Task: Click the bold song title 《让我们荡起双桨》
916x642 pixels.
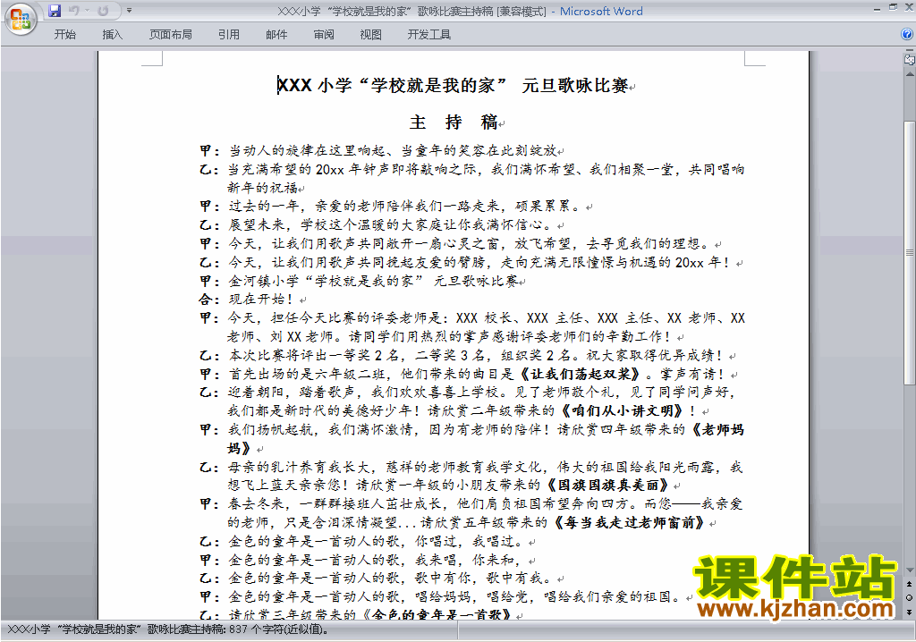Action: pos(578,374)
